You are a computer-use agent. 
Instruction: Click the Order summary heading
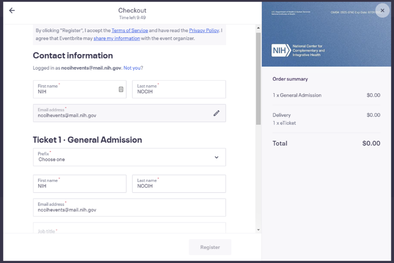[x=290, y=79]
